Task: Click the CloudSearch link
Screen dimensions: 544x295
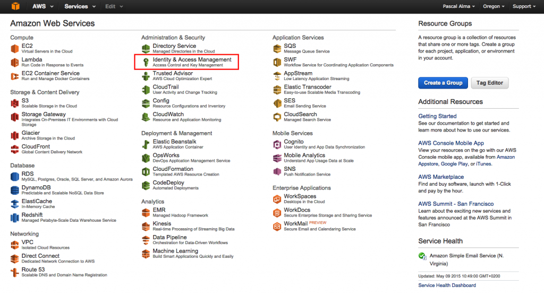Action: 300,114
